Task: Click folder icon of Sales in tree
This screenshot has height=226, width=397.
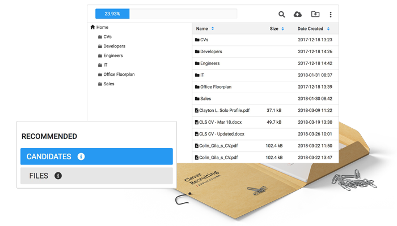Action: pyautogui.click(x=100, y=84)
